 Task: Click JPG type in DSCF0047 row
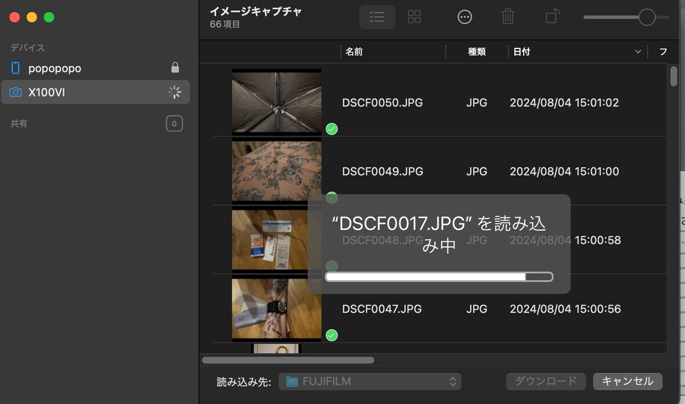tap(477, 309)
